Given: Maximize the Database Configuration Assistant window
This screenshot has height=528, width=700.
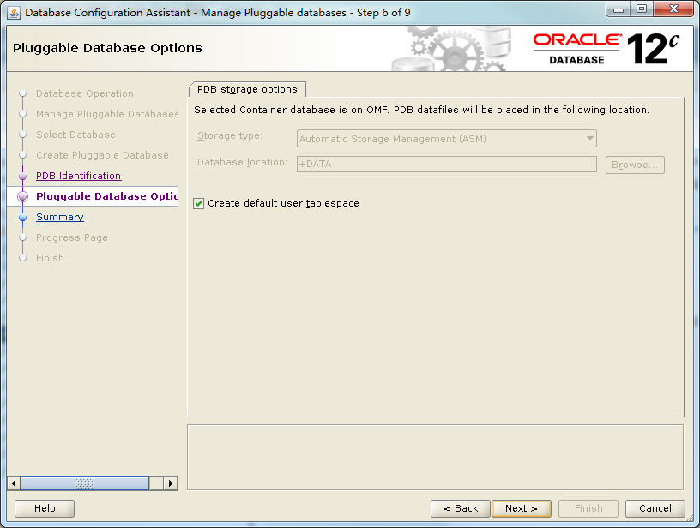Looking at the screenshot, I should [x=642, y=9].
